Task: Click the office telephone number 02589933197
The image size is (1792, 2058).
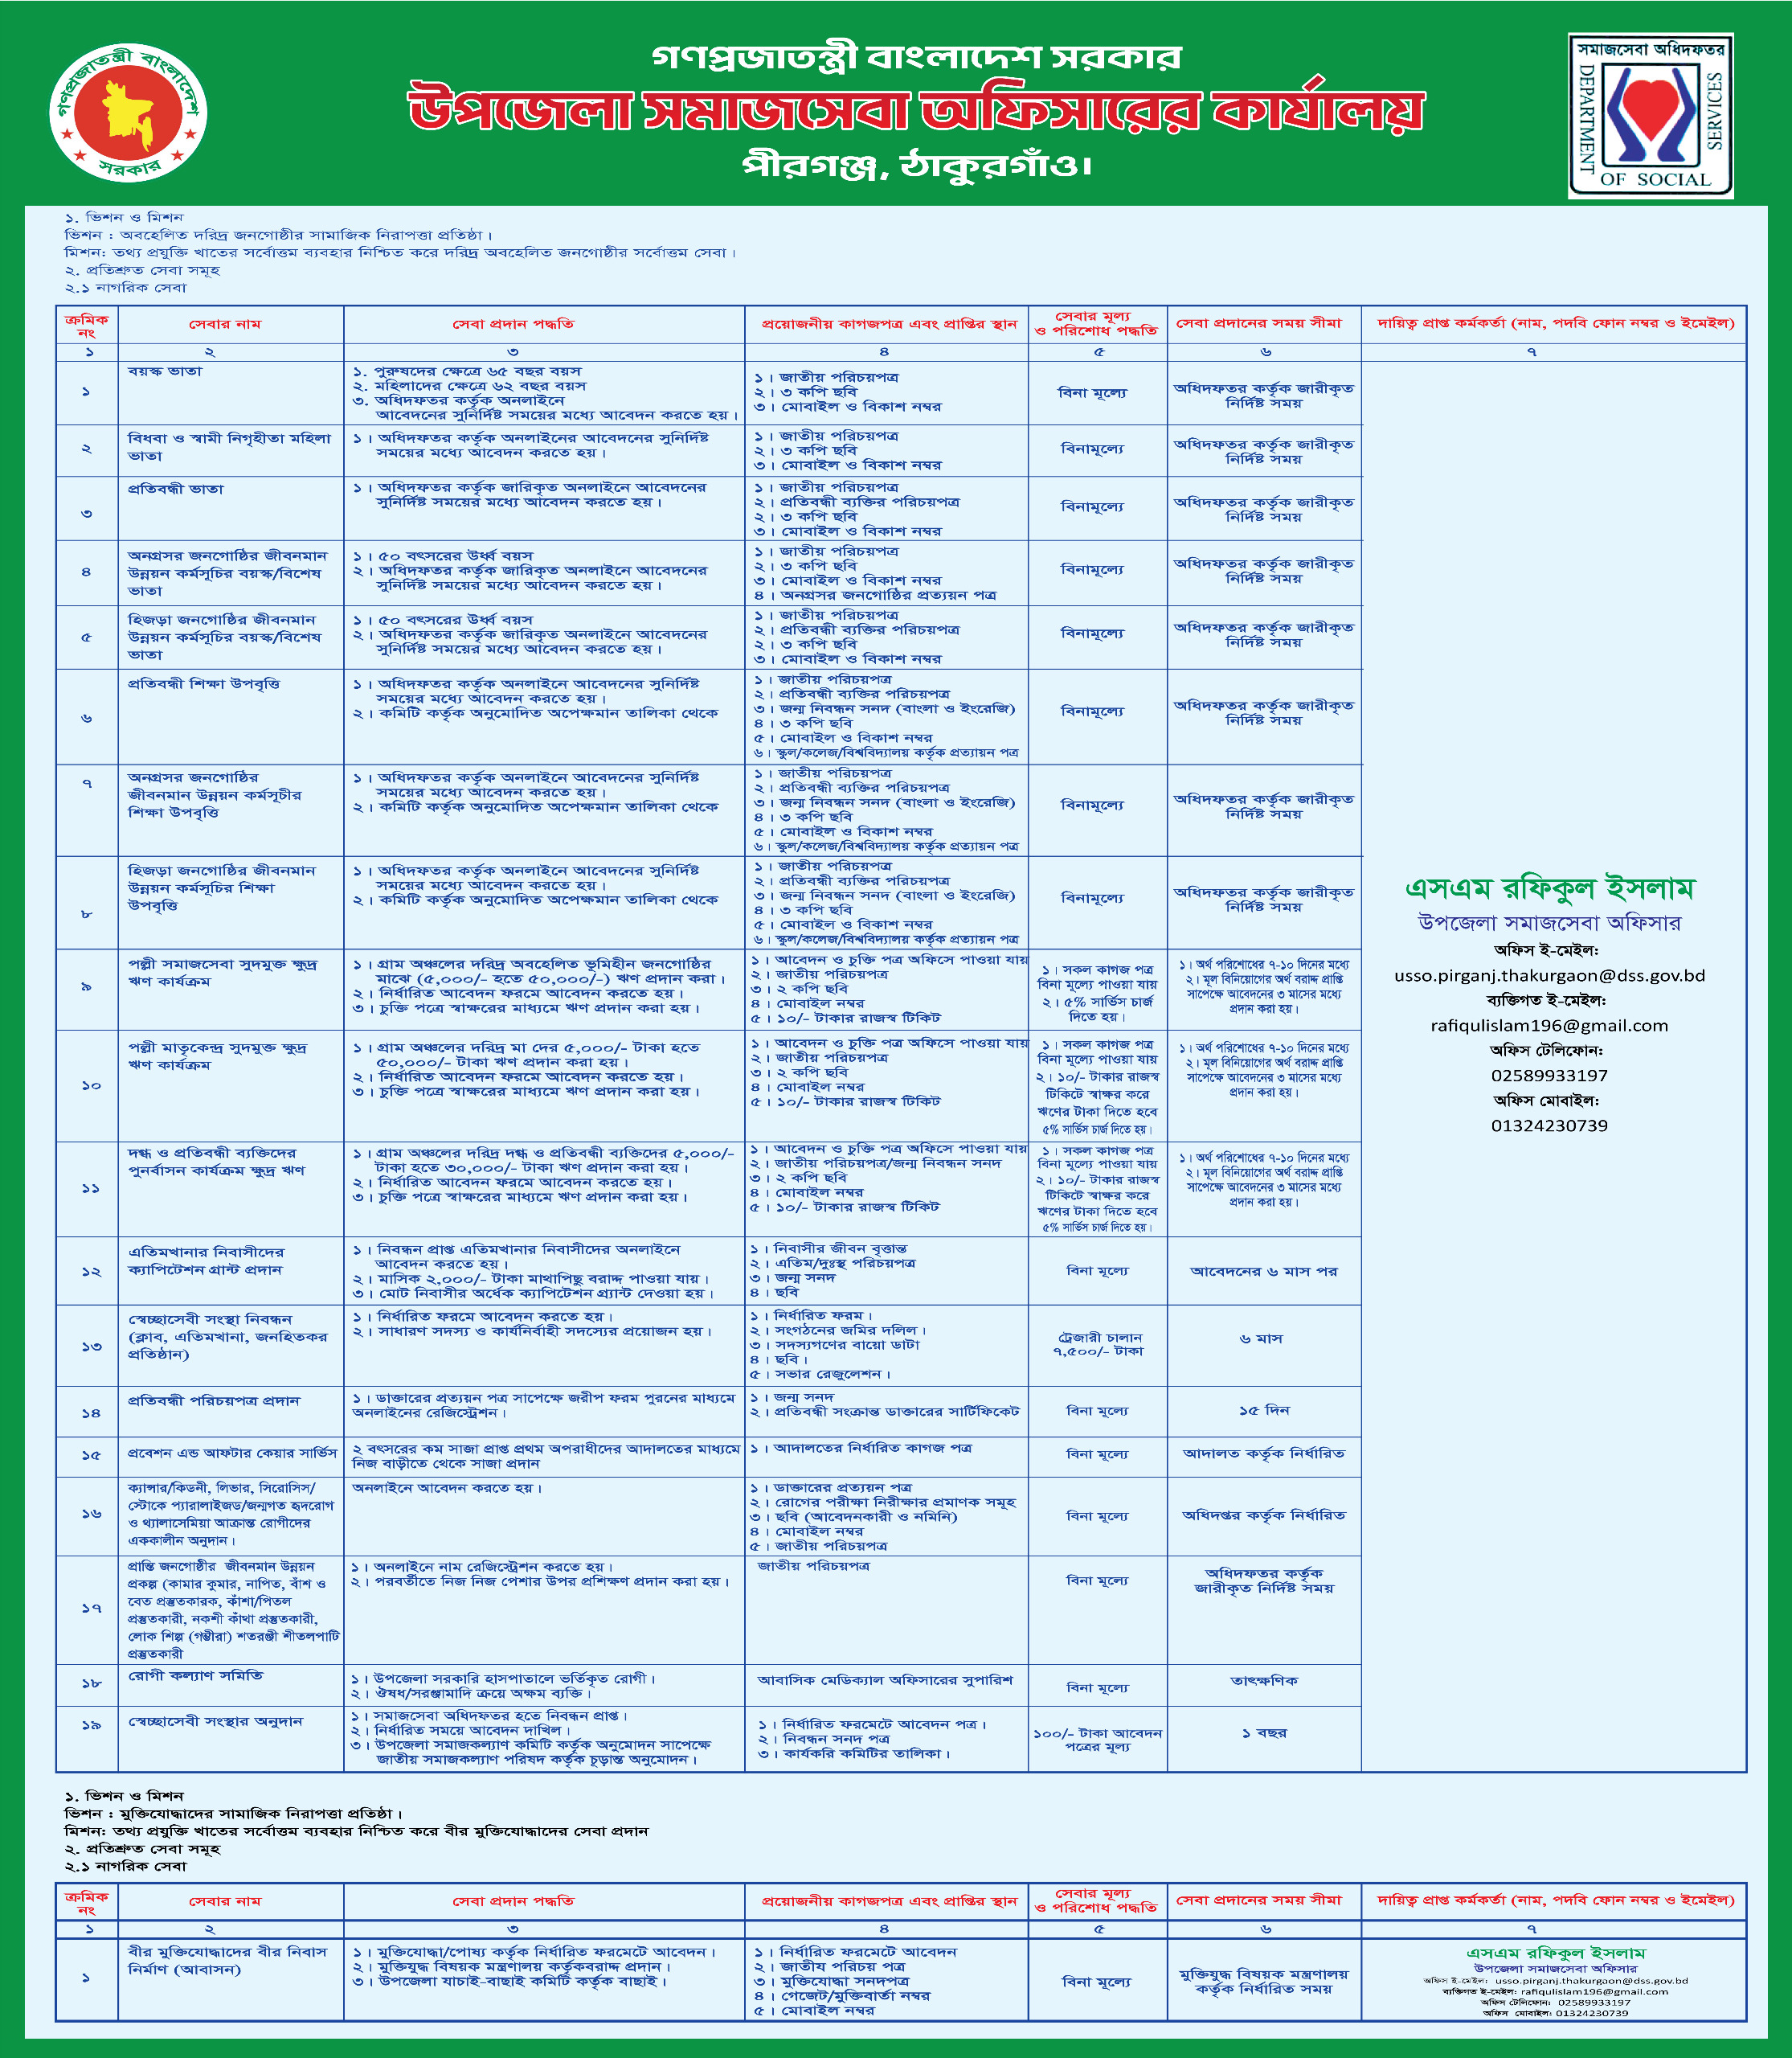Action: click(x=1549, y=1076)
